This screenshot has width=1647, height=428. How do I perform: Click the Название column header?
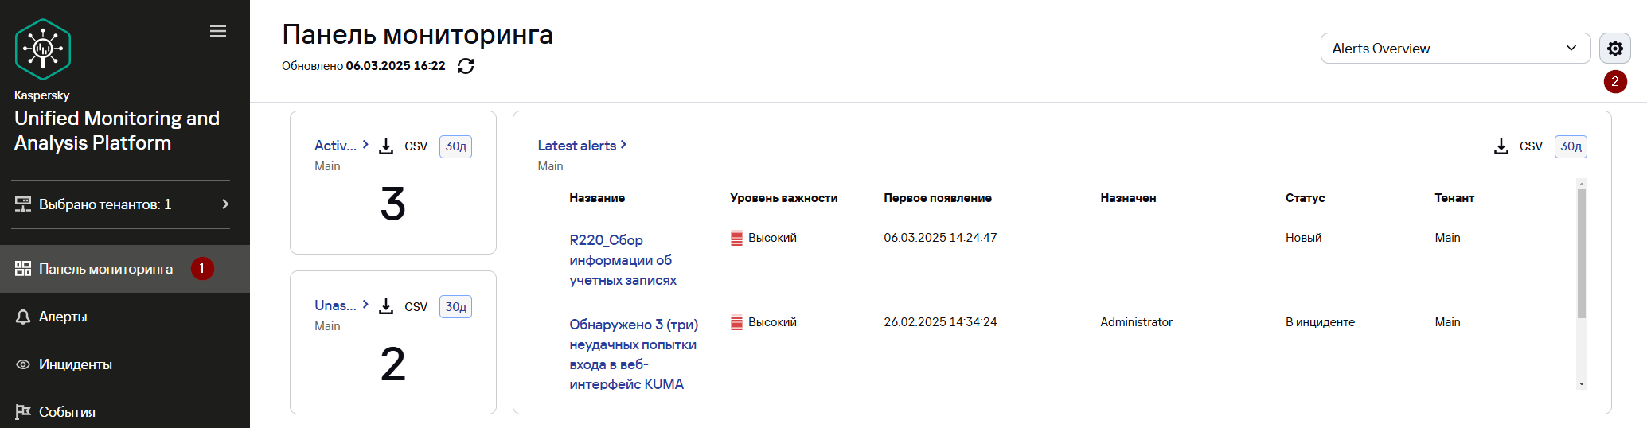pyautogui.click(x=597, y=198)
